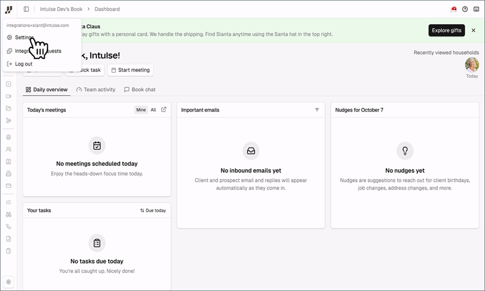The width and height of the screenshot is (485, 291).
Task: Click the people contacts icon in sidebar
Action: [9, 149]
